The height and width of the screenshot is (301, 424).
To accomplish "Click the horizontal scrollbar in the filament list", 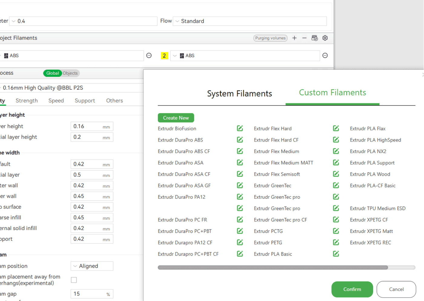I will (x=273, y=267).
